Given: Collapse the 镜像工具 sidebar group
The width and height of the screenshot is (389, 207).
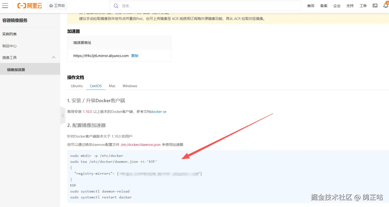Looking at the screenshot, I should (x=30, y=58).
